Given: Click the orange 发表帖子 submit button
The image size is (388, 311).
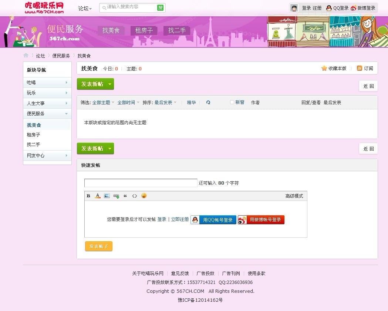Looking at the screenshot, I should (99, 246).
